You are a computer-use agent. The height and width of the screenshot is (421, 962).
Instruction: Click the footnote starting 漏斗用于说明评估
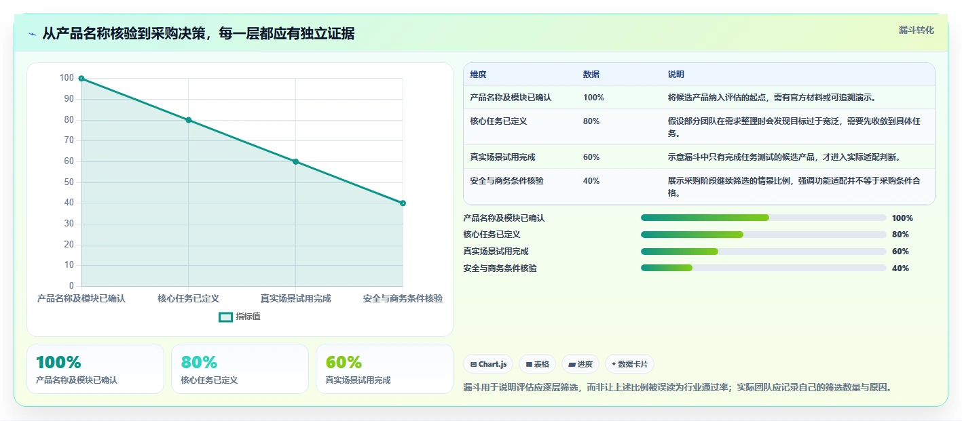[x=677, y=388]
